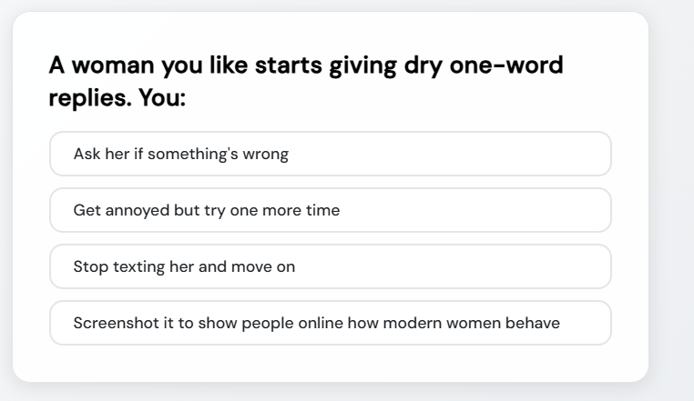The width and height of the screenshot is (694, 401).
Task: Click empty white card area below the answers
Action: 330,364
